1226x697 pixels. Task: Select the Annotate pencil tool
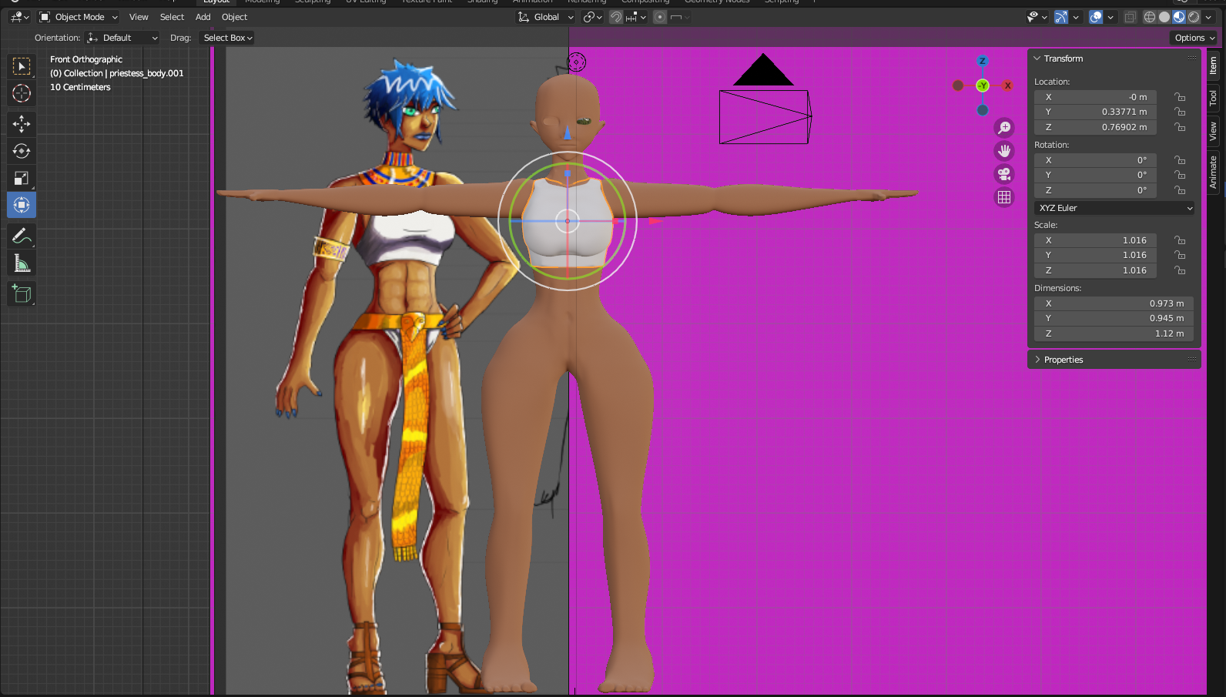pos(22,236)
